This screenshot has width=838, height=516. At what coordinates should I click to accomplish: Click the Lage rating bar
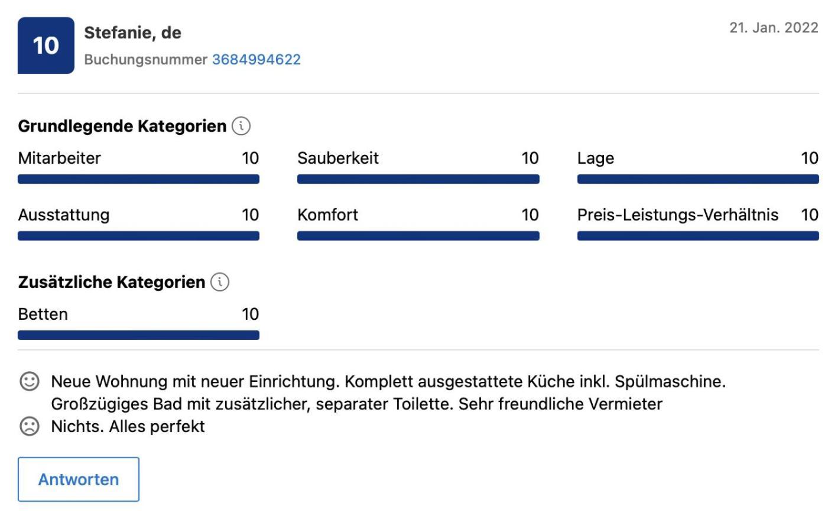pyautogui.click(x=698, y=179)
